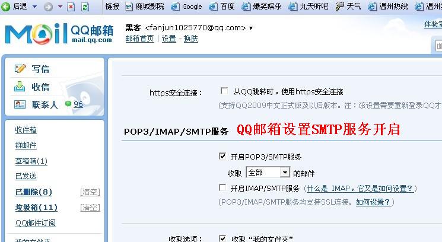The height and width of the screenshot is (242, 442).
Task: Click the 收信 receive mail icon
Action: pos(20,87)
